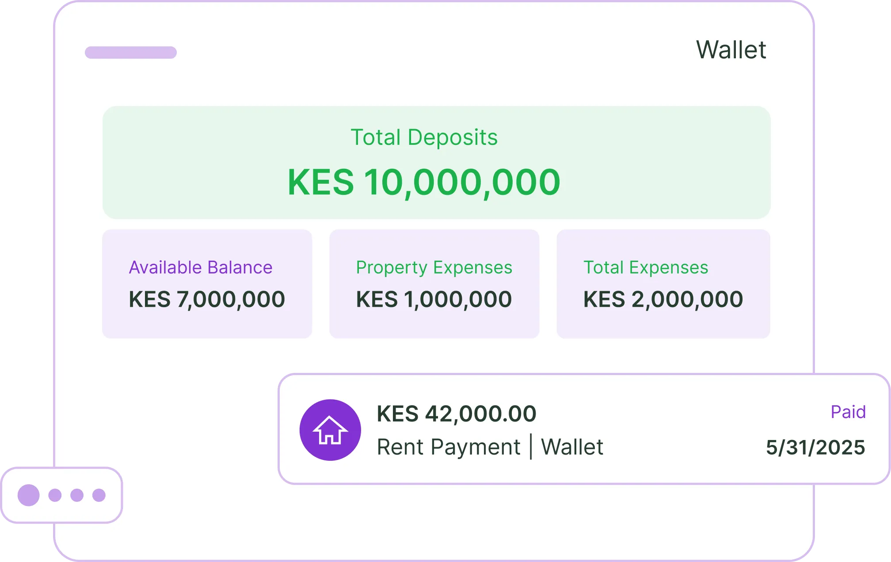Open the Property Expenses label

click(434, 268)
